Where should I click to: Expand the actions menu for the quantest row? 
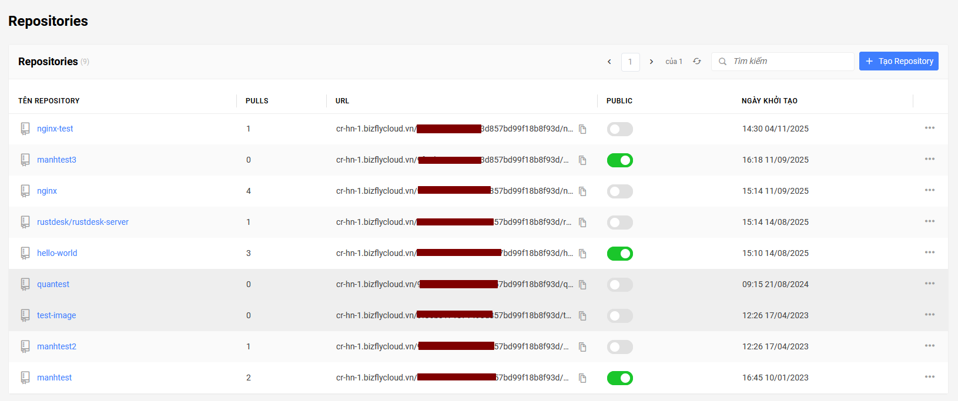pyautogui.click(x=929, y=284)
